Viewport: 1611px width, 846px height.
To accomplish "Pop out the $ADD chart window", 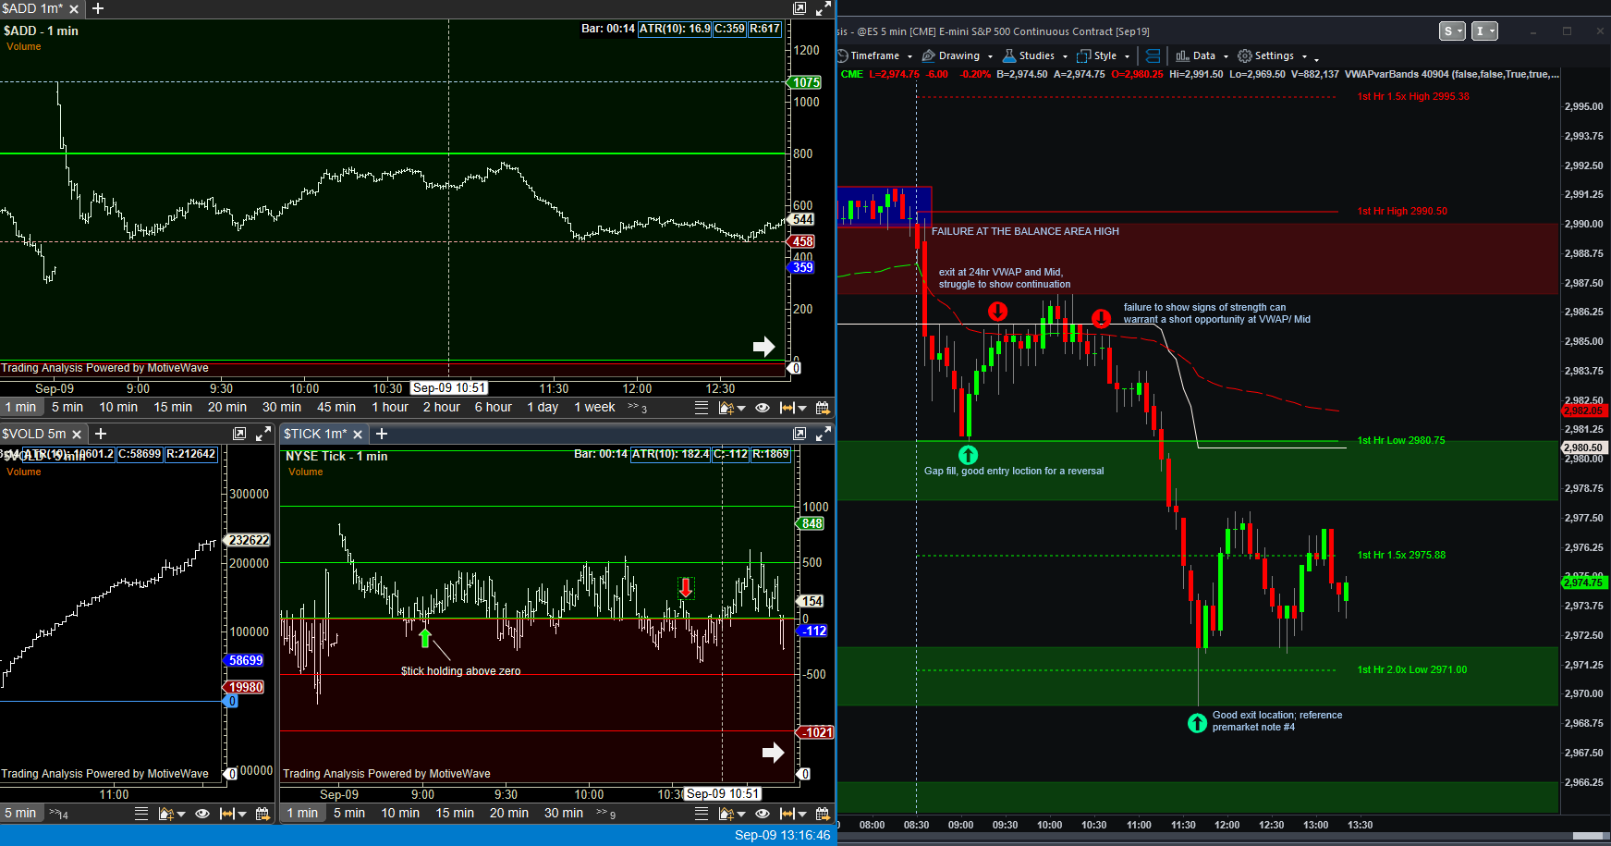I will coord(800,8).
